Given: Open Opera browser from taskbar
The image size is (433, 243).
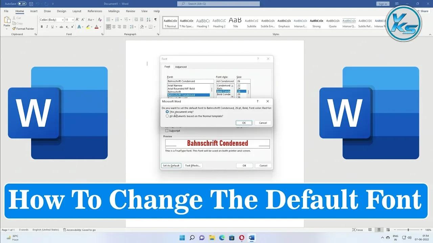Looking at the screenshot, I should click(x=242, y=238).
